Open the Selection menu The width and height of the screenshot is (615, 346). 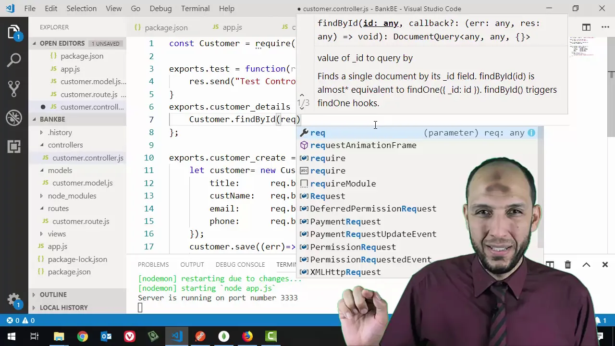[x=81, y=9]
